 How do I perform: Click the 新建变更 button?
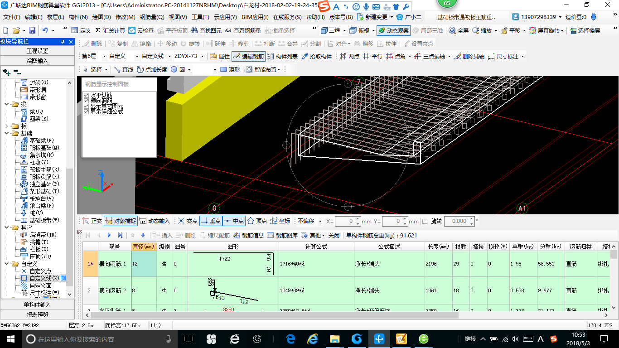(372, 17)
